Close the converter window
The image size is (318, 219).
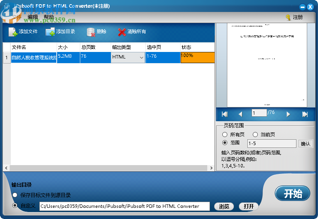pyautogui.click(x=310, y=7)
